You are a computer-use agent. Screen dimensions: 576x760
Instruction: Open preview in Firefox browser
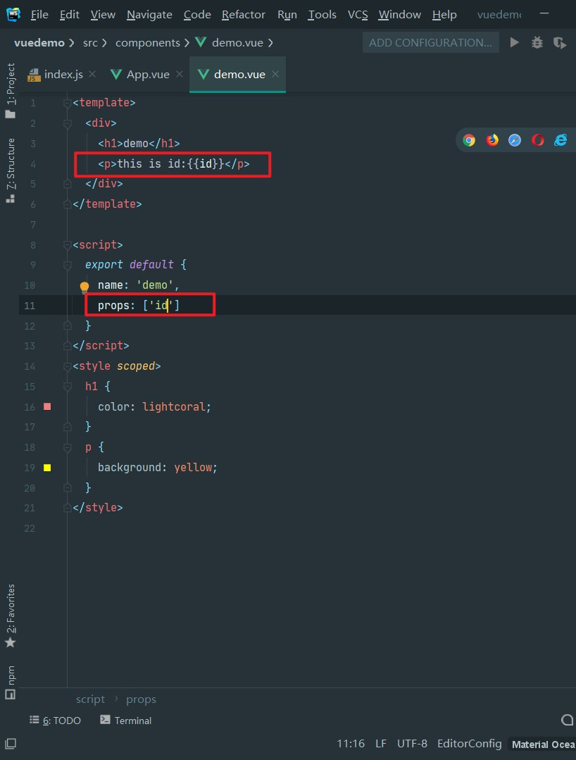point(492,141)
